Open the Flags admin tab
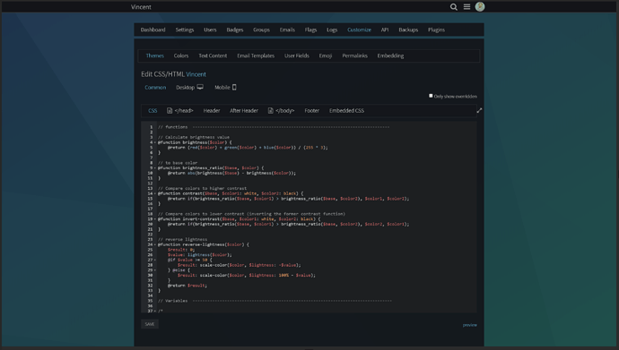The height and width of the screenshot is (350, 619). 310,30
